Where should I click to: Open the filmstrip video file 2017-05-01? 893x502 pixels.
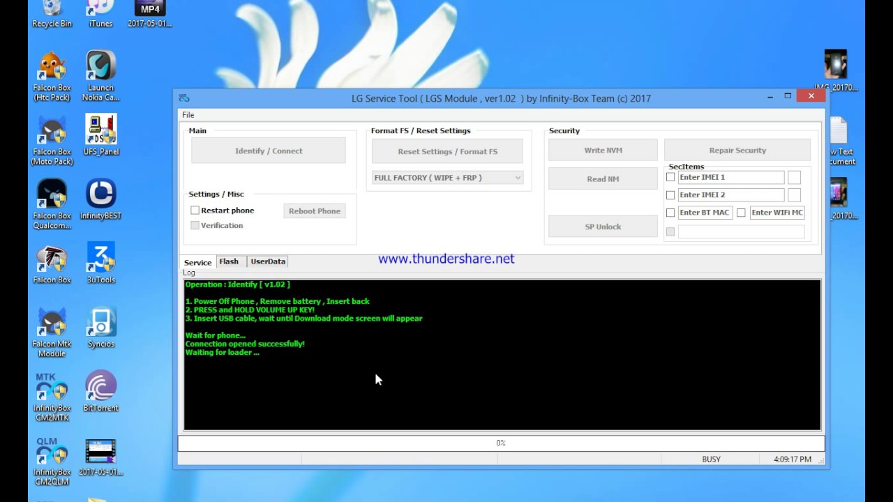point(100,457)
